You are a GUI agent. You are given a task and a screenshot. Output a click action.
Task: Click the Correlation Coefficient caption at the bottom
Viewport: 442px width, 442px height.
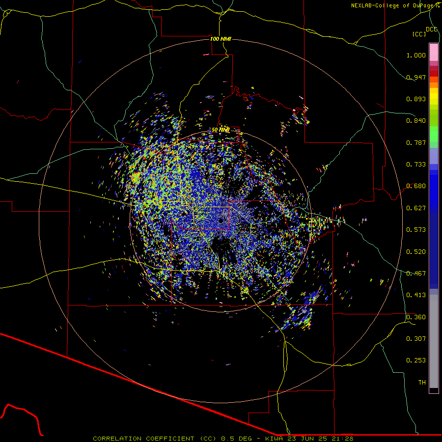pyautogui.click(x=223, y=439)
